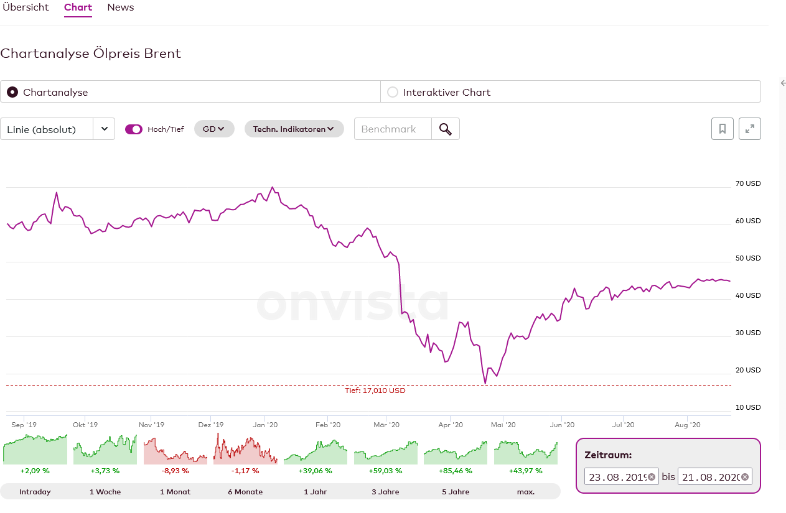786x513 pixels.
Task: Click the bookmark icon above the chart
Action: (723, 129)
